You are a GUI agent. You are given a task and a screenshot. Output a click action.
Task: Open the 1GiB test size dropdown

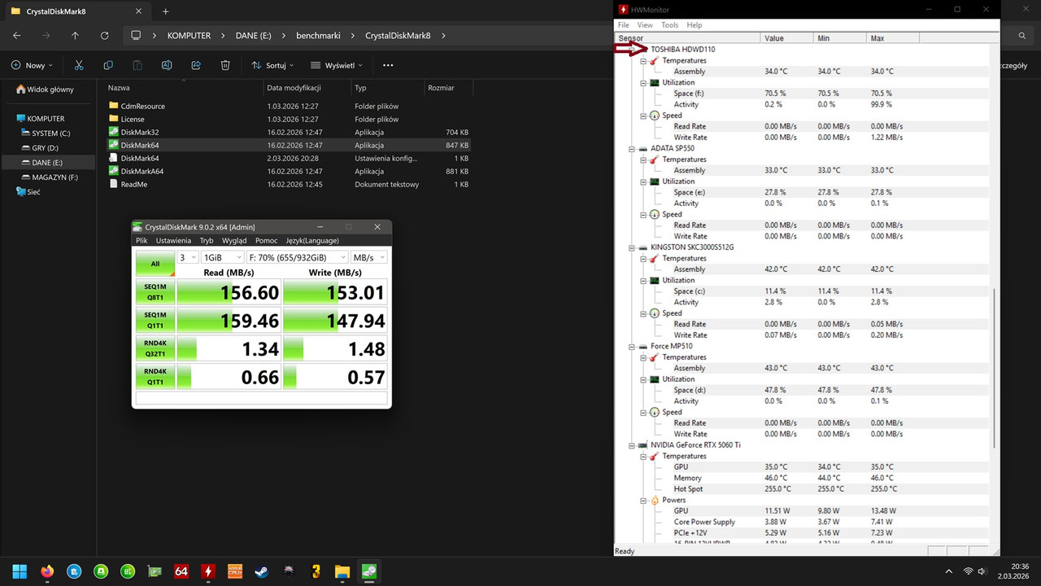point(223,257)
